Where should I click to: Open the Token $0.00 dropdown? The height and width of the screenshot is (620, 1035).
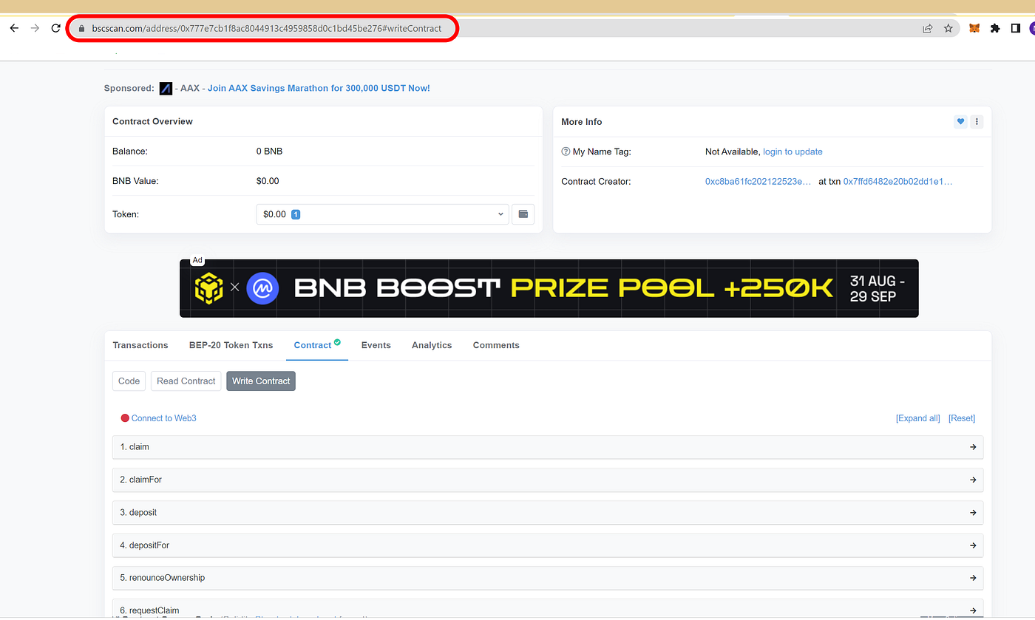click(382, 214)
